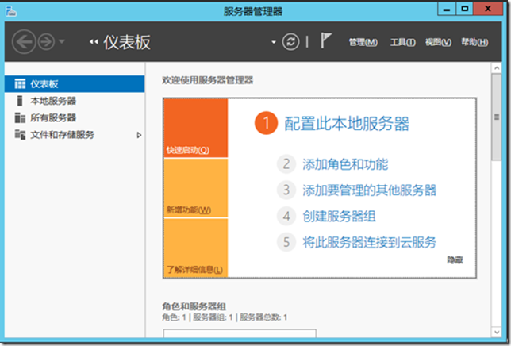The image size is (511, 346).
Task: Maximize the 服务器管理器 window
Action: click(465, 9)
